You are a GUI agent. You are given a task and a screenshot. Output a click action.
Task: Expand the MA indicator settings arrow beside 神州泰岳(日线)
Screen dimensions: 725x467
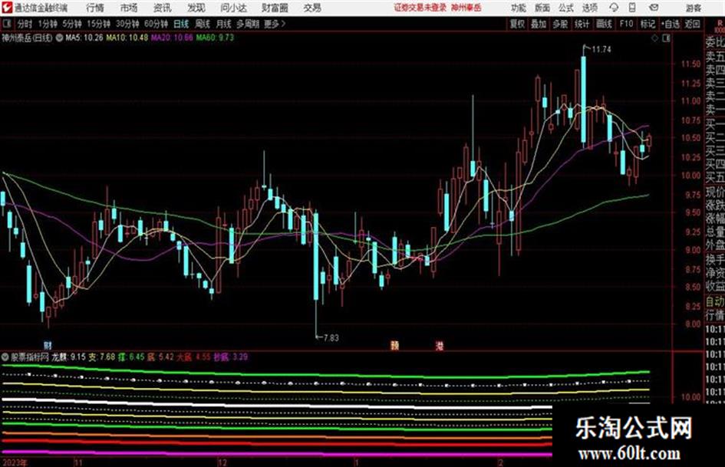click(59, 38)
